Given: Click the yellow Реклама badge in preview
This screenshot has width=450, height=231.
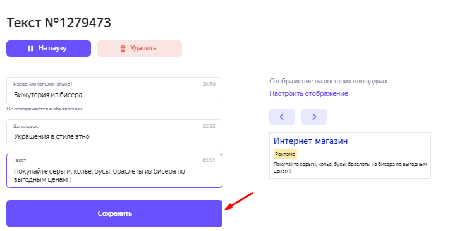Looking at the screenshot, I should pyautogui.click(x=285, y=154).
